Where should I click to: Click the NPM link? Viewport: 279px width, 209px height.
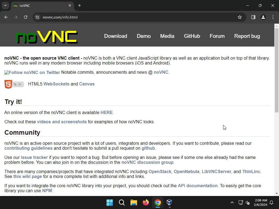[47, 191]
